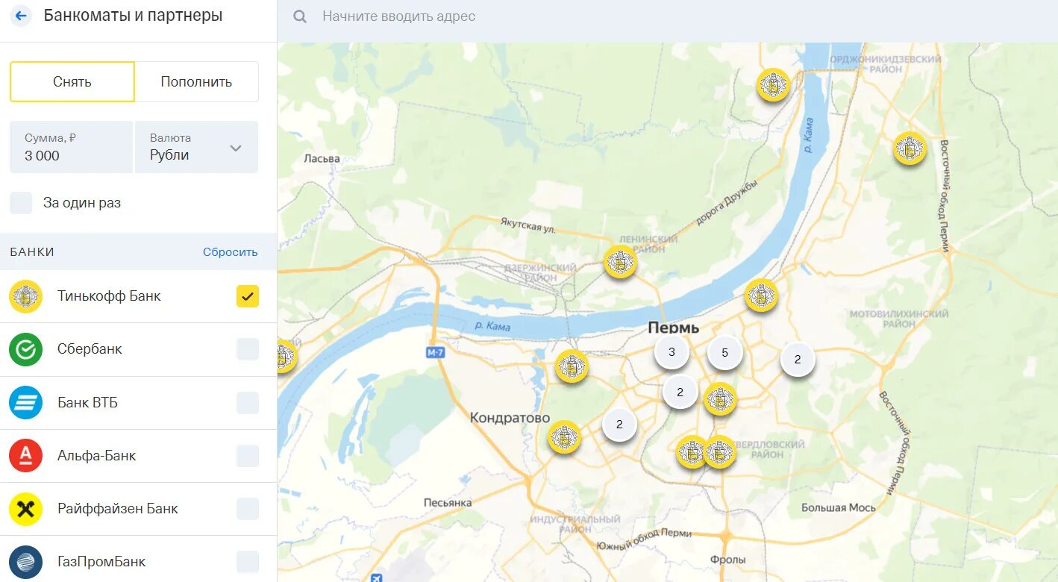Click the М-7 road sign
The image size is (1058, 582).
pos(436,352)
